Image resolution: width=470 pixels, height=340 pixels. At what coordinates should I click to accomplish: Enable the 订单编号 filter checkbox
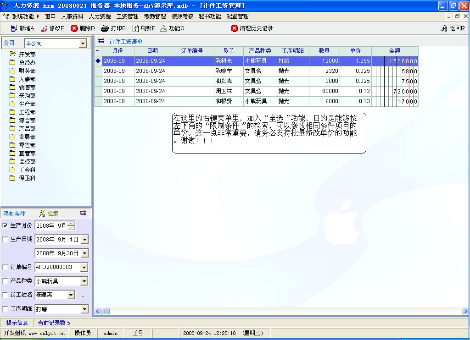tap(6, 267)
